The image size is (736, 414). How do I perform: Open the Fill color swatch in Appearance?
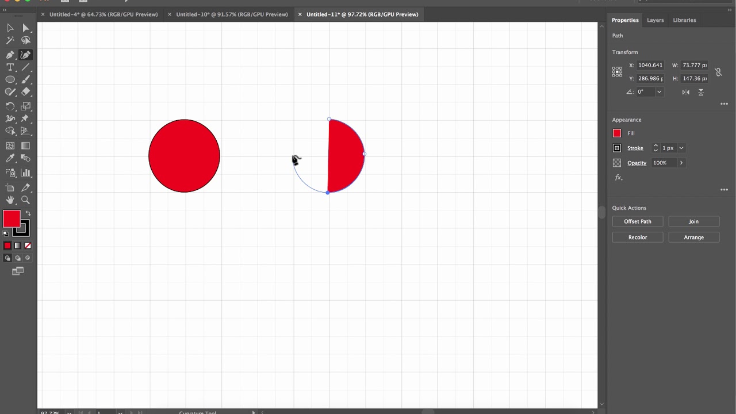pyautogui.click(x=617, y=133)
